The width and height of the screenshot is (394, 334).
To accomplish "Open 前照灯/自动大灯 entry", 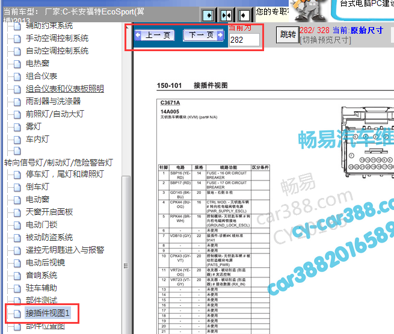I will [x=55, y=114].
